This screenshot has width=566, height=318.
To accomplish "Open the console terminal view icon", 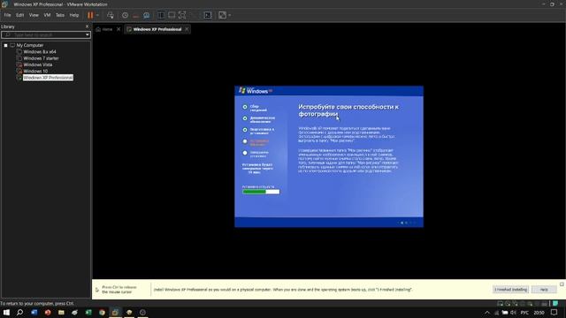I will (208, 15).
